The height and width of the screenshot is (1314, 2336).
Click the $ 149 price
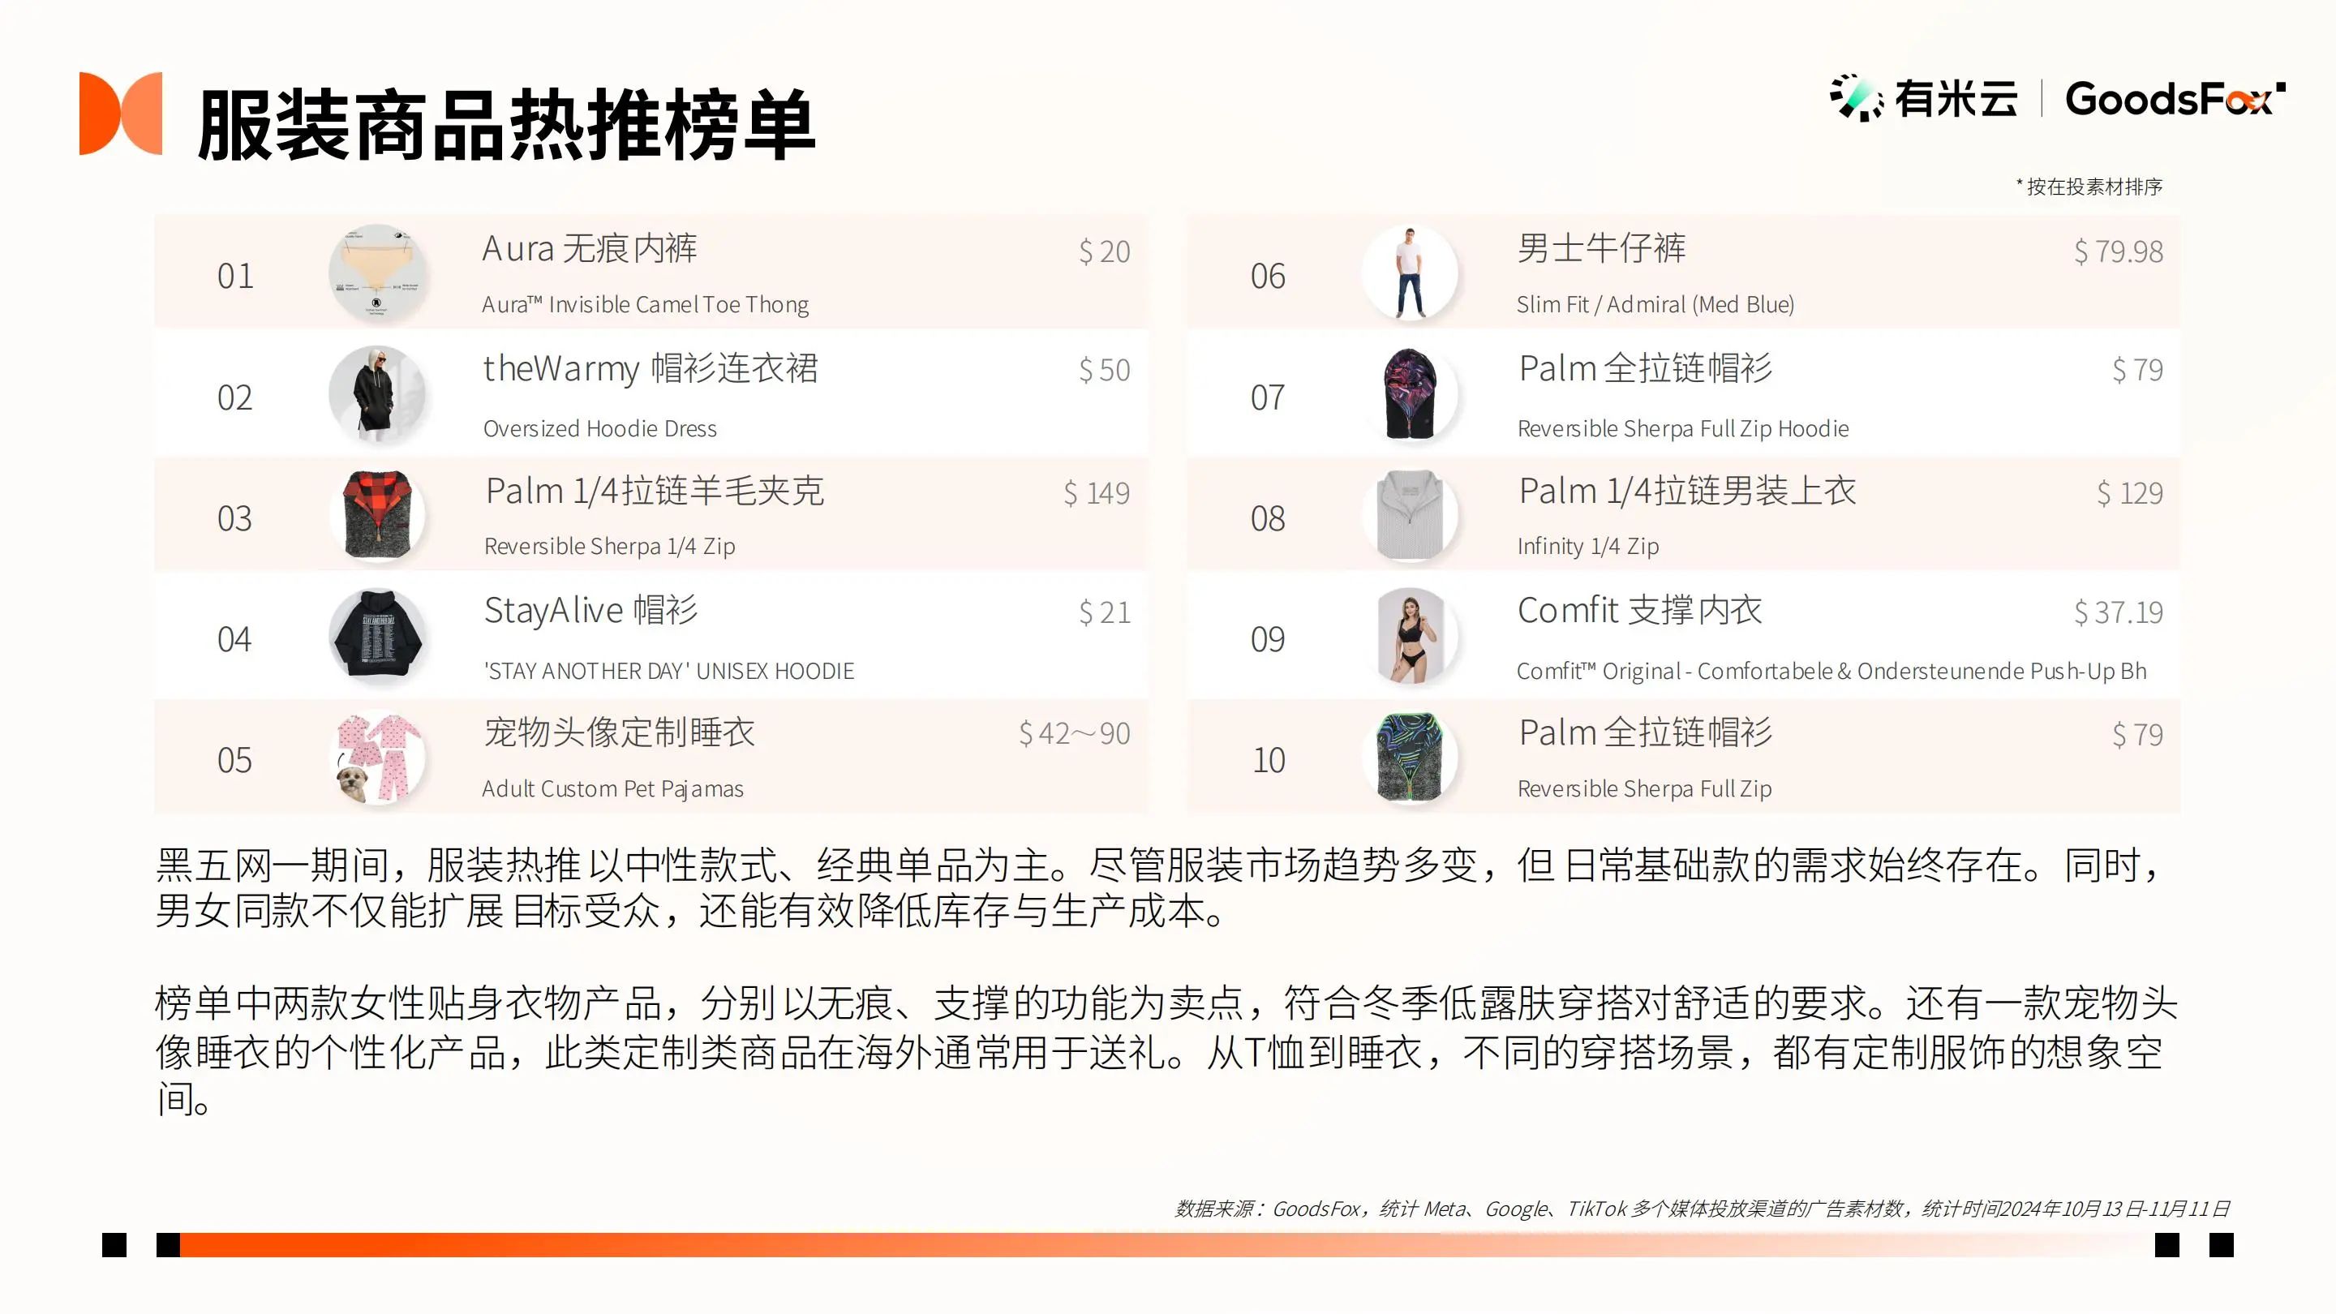pos(1097,493)
